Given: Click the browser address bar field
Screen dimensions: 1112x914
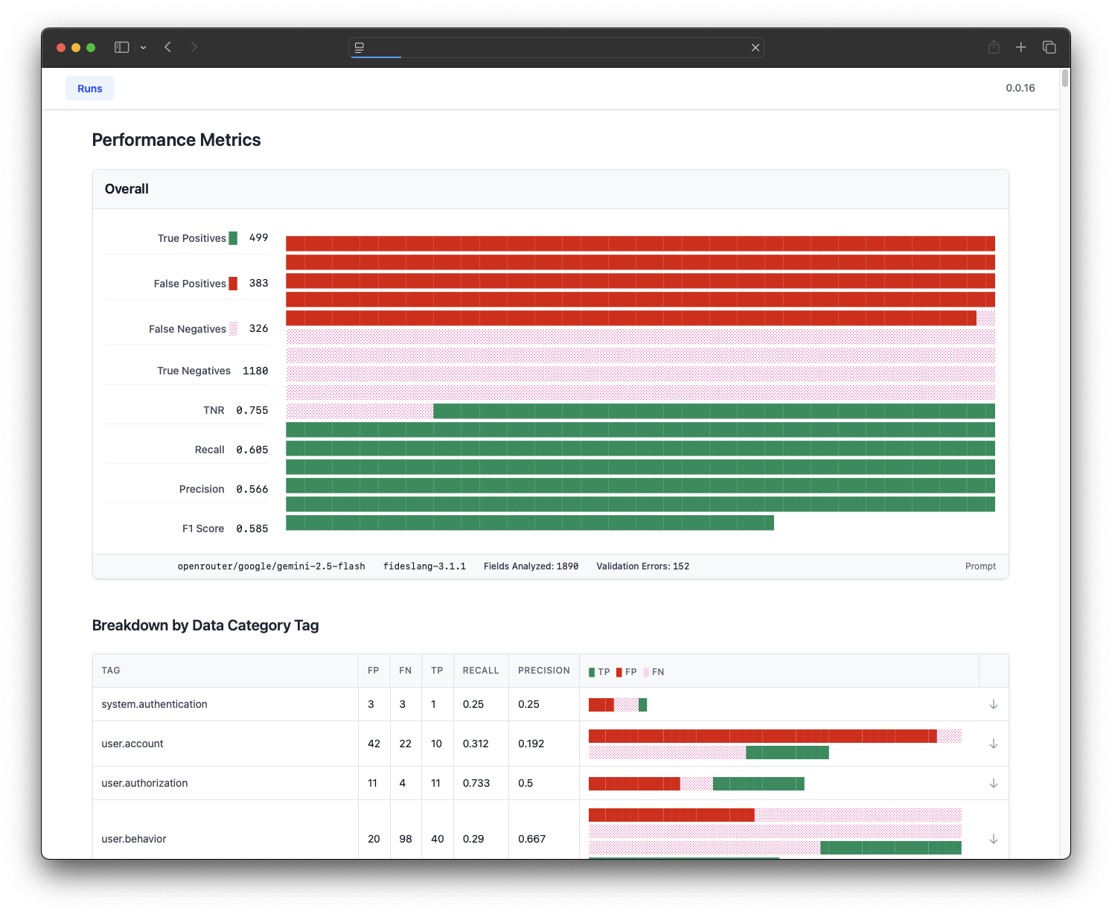Looking at the screenshot, I should (558, 48).
